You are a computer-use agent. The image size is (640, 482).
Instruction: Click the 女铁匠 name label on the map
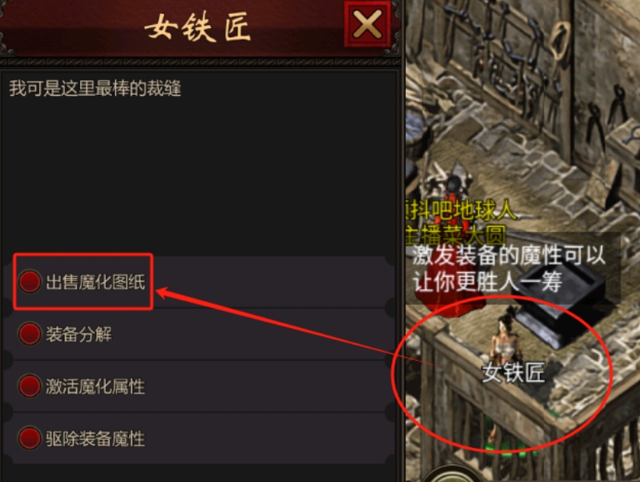tap(513, 372)
